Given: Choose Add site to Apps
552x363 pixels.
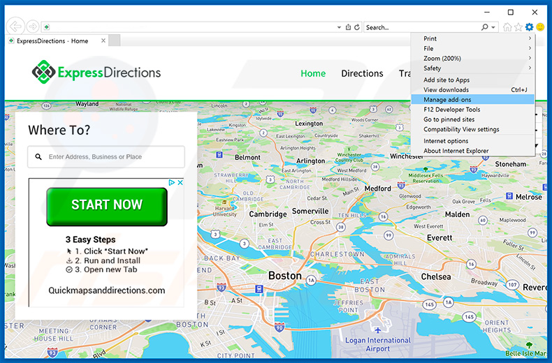Looking at the screenshot, I should 473,80.
